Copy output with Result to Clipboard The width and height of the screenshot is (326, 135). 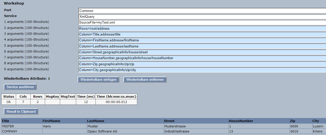21,111
